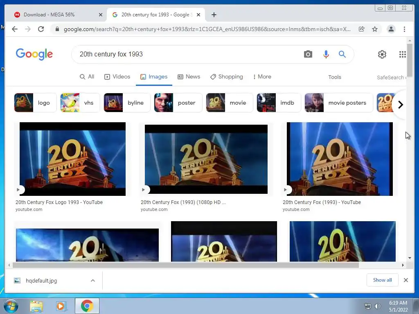Open Windows Media Player from taskbar

click(x=61, y=306)
